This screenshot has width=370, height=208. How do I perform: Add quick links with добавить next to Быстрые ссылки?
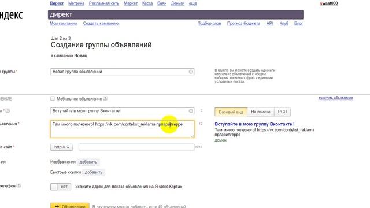(94, 172)
